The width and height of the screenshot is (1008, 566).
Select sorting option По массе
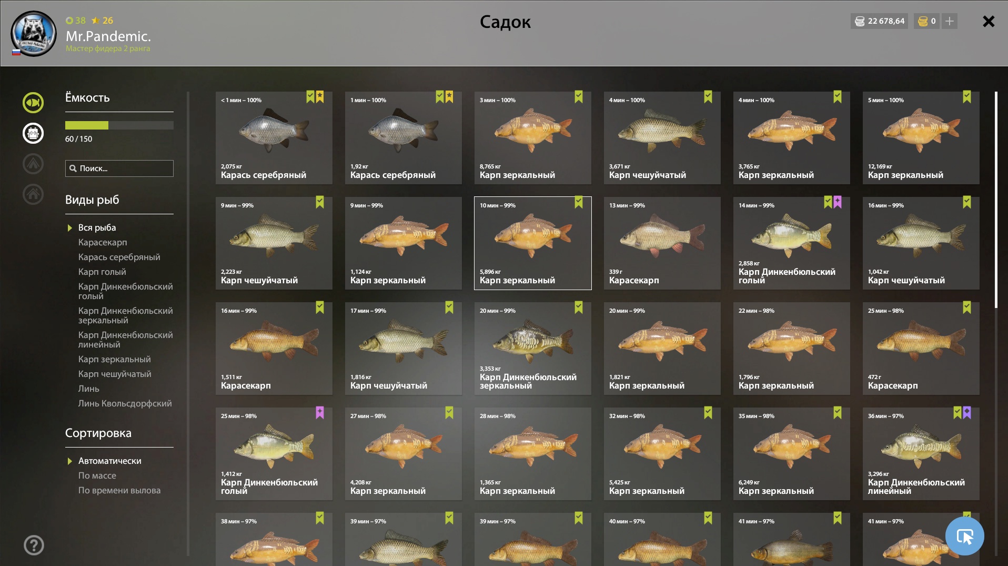(97, 475)
